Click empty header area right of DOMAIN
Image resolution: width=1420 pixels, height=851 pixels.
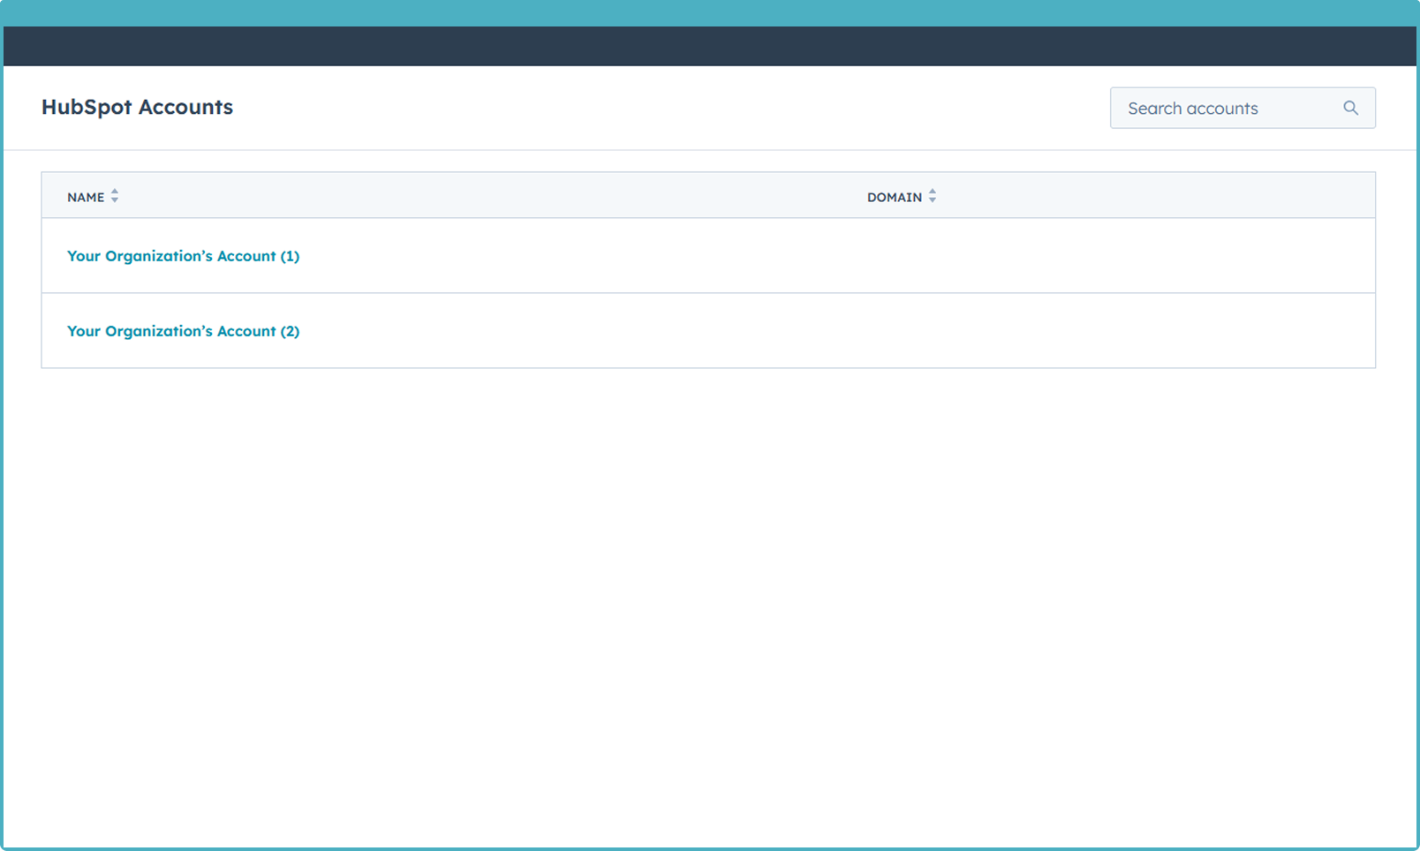(x=1148, y=196)
